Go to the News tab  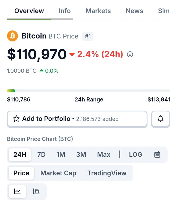coord(134,11)
